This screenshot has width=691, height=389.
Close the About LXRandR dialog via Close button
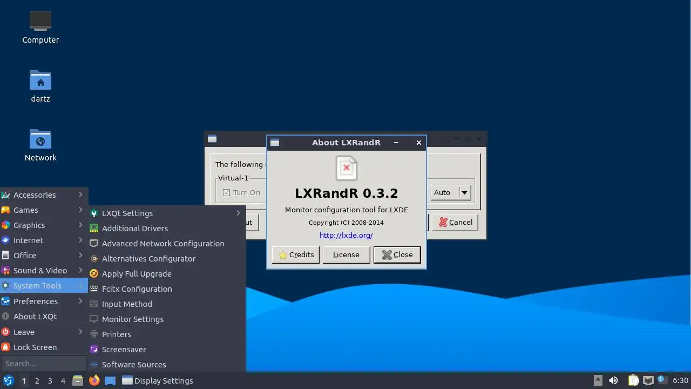(x=397, y=254)
